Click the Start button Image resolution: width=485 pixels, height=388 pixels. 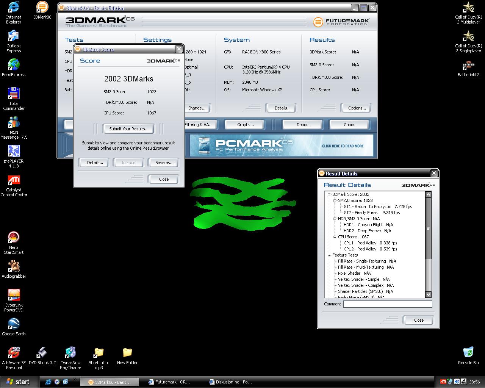pos(20,382)
